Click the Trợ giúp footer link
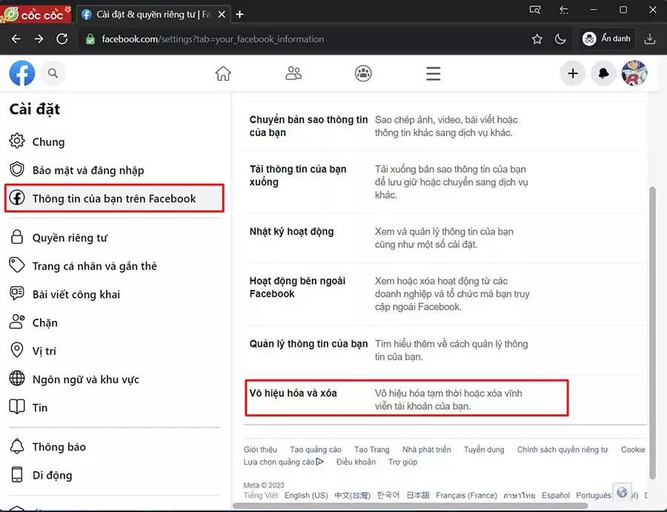Viewport: 667px width, 512px height. [x=403, y=462]
